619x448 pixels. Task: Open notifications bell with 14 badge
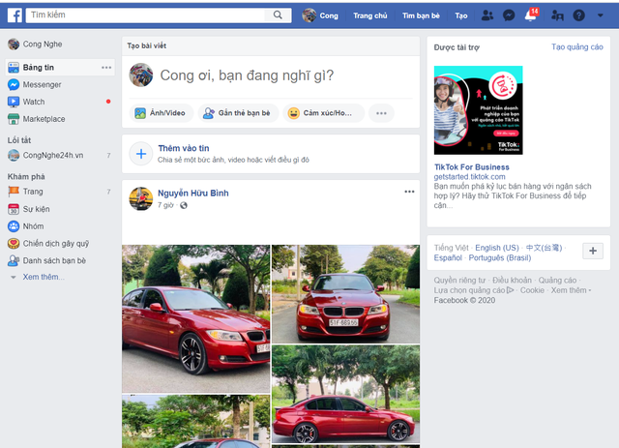pyautogui.click(x=531, y=15)
